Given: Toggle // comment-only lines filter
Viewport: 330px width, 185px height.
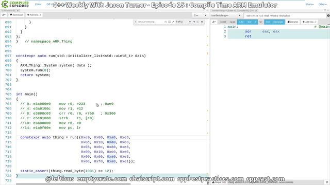Looking at the screenshot, I should click(x=255, y=22).
